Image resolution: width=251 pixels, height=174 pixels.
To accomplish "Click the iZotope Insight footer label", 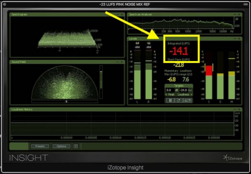I will pyautogui.click(x=125, y=168).
